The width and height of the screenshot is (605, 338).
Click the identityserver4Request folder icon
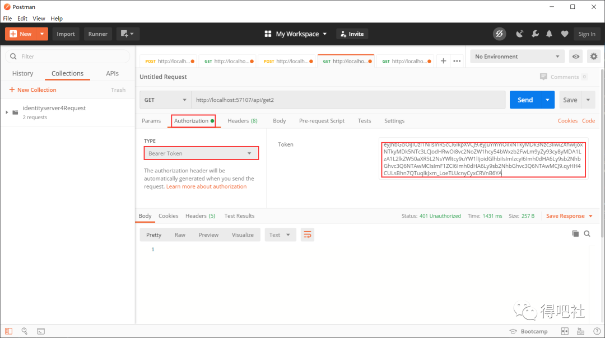tap(16, 112)
